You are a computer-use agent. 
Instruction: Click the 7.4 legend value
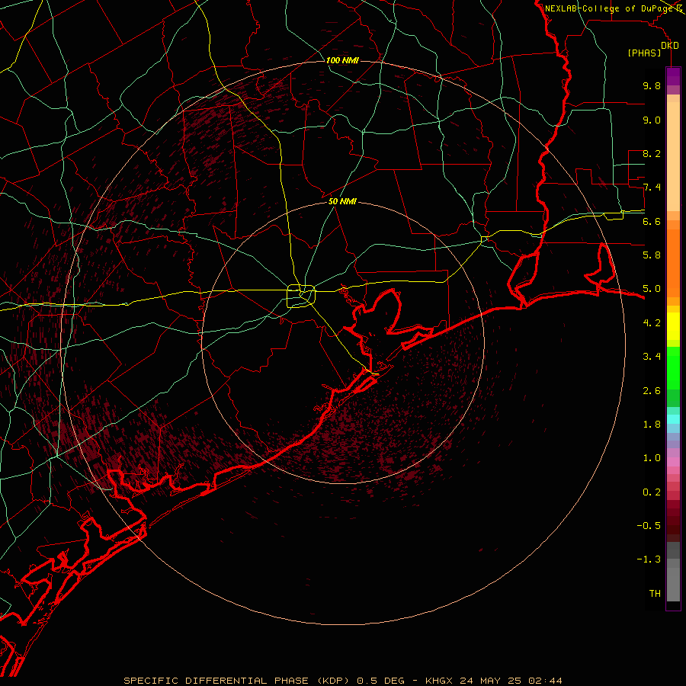pyautogui.click(x=652, y=188)
